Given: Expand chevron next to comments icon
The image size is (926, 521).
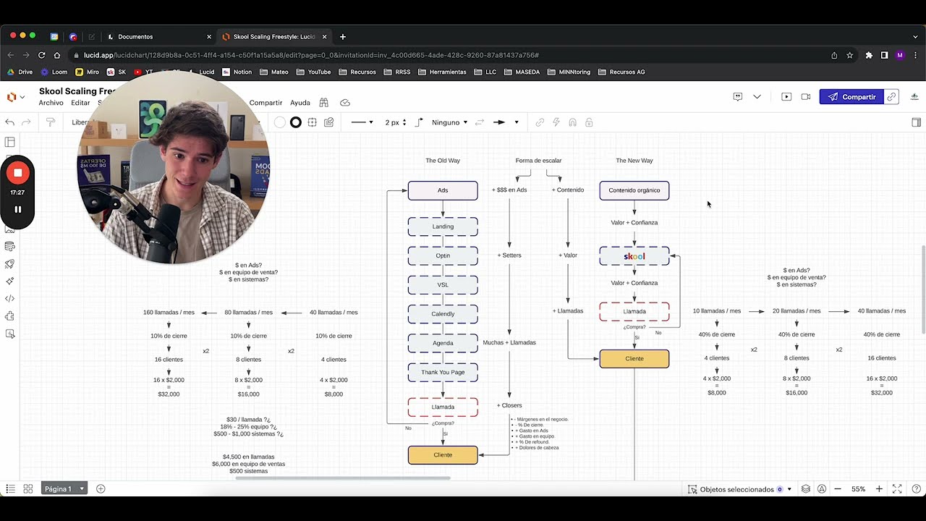Looking at the screenshot, I should [757, 97].
